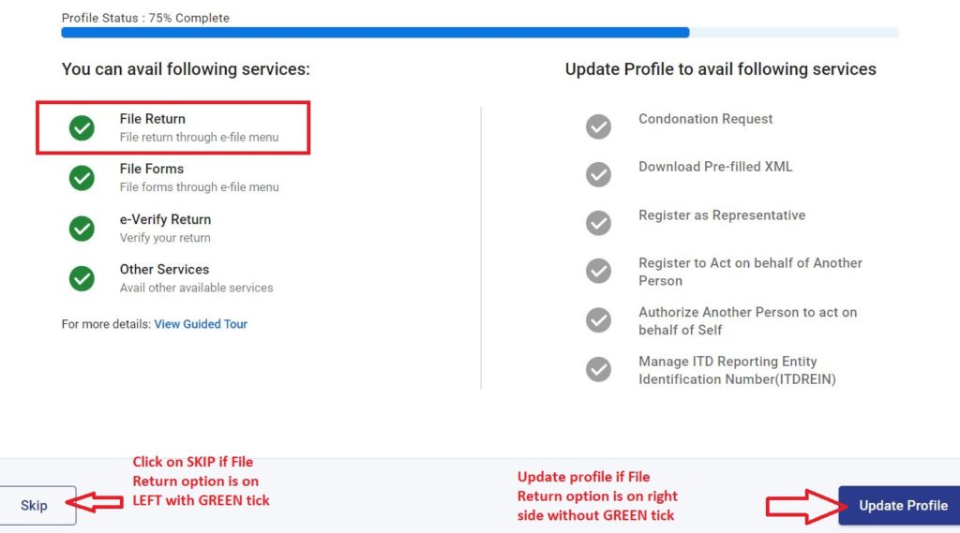Click the Update Profile button

click(x=899, y=506)
